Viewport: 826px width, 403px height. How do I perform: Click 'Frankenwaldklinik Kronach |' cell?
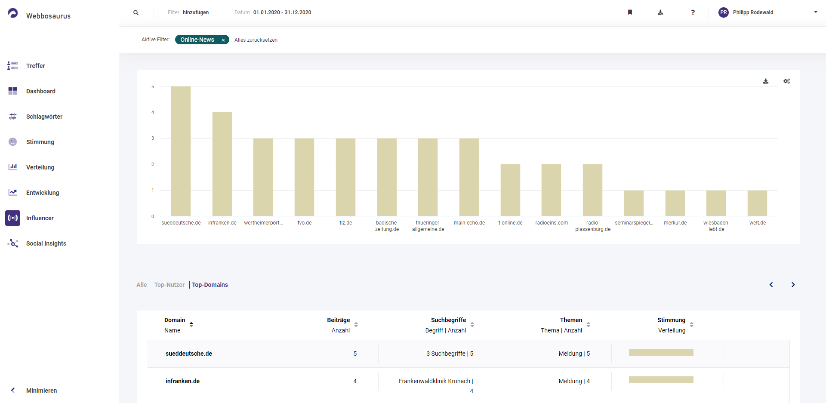[x=436, y=381]
